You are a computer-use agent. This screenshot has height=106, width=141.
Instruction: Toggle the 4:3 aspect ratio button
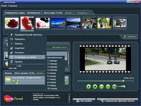click(x=102, y=87)
